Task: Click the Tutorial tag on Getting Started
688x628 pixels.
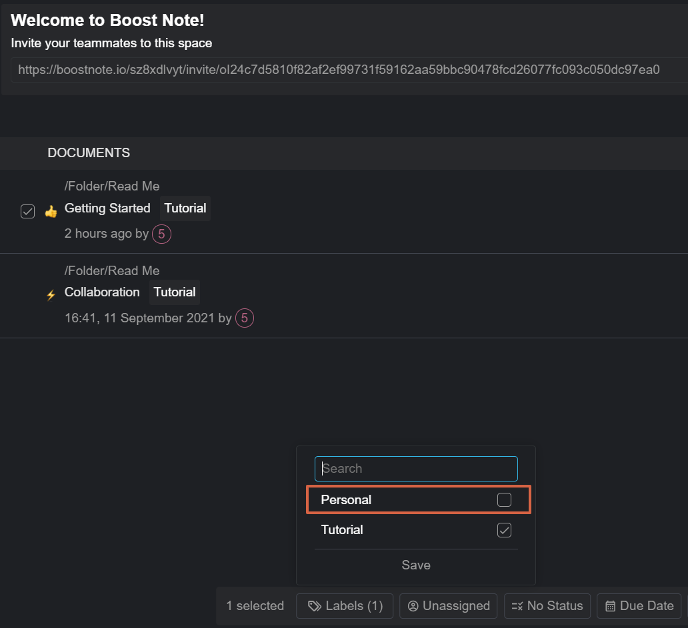Action: [x=185, y=208]
